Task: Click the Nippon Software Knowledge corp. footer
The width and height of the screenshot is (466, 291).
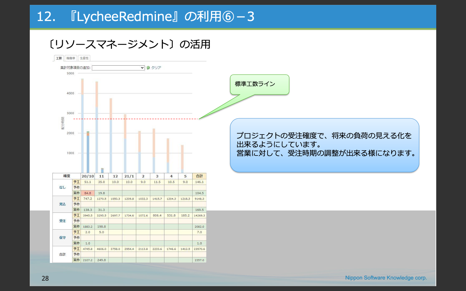Action: click(386, 278)
